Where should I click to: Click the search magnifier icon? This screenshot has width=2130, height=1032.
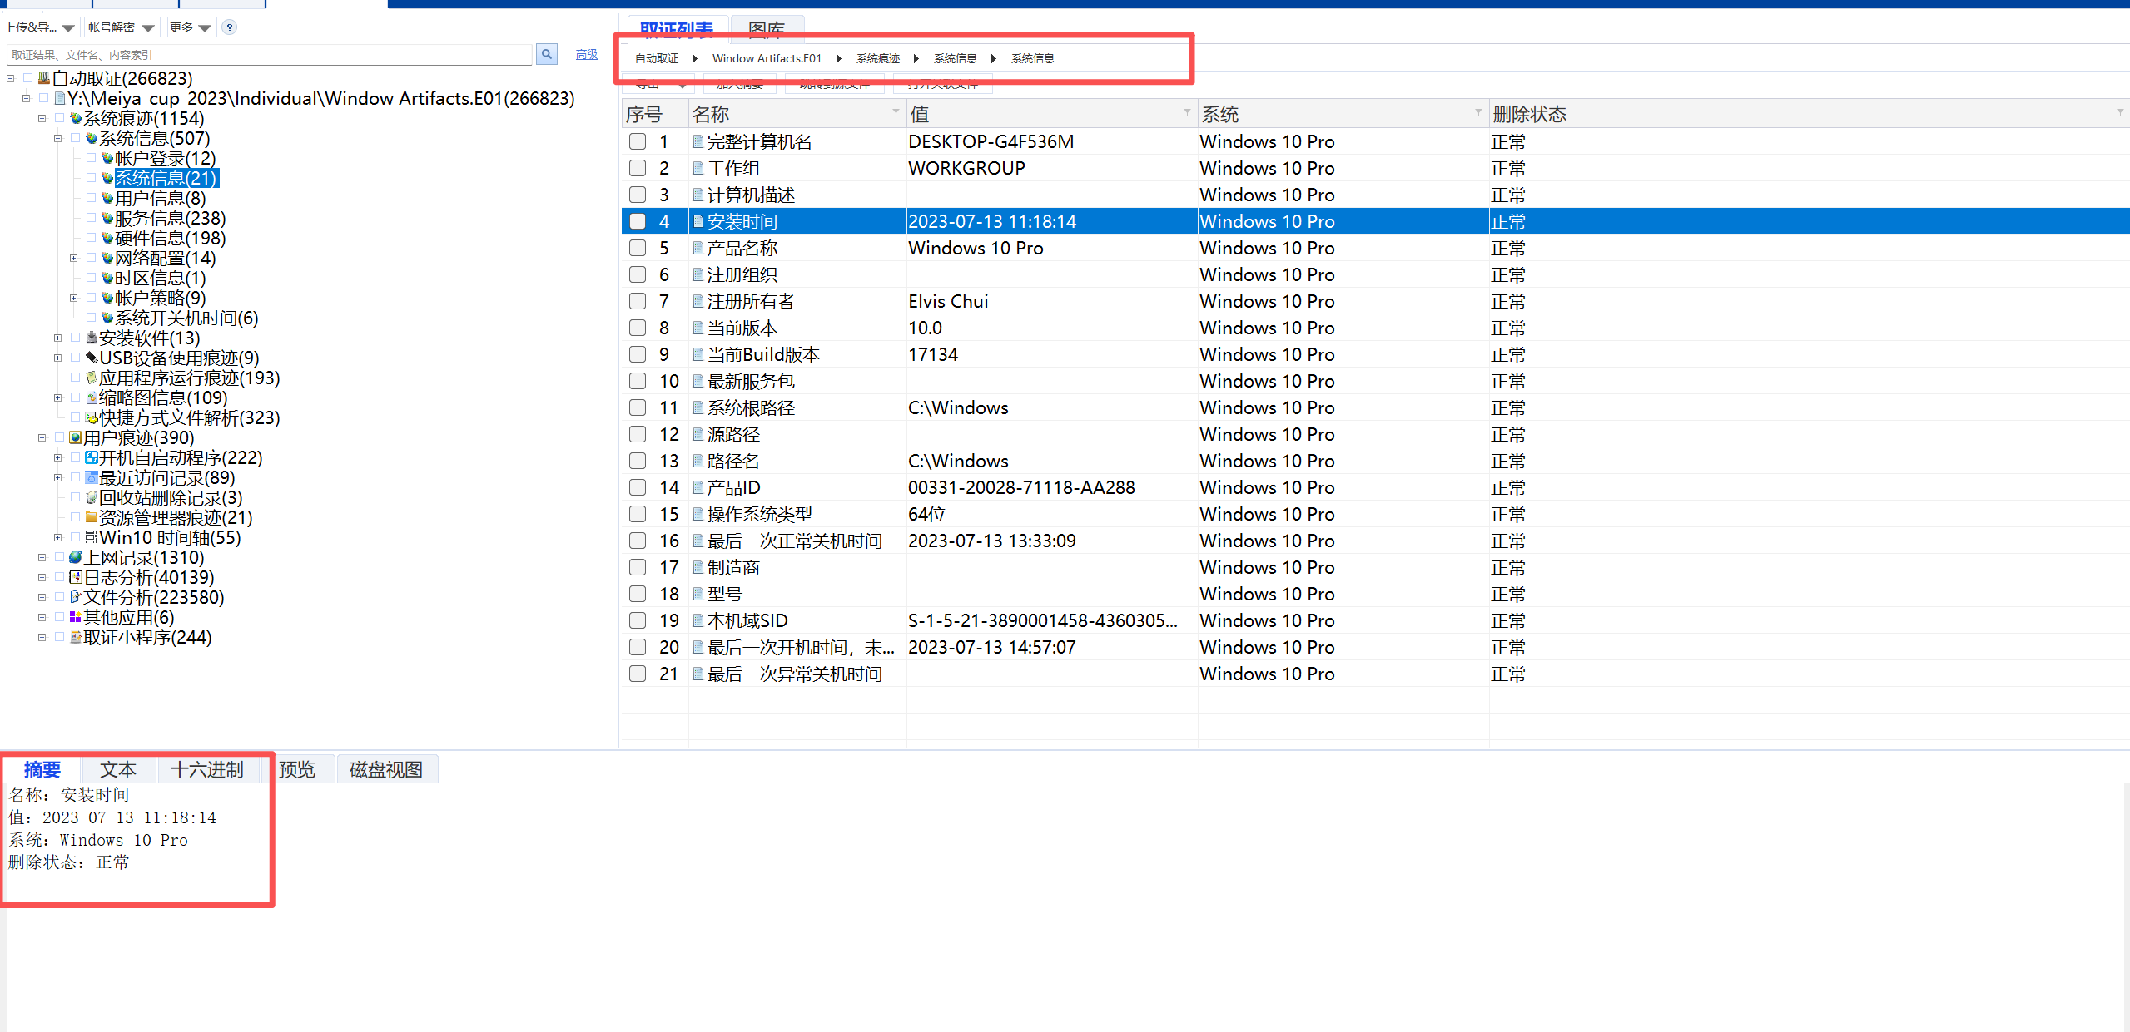(546, 54)
